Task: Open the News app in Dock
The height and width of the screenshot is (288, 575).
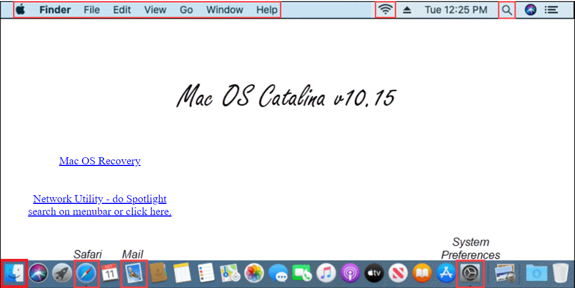Action: [x=398, y=273]
